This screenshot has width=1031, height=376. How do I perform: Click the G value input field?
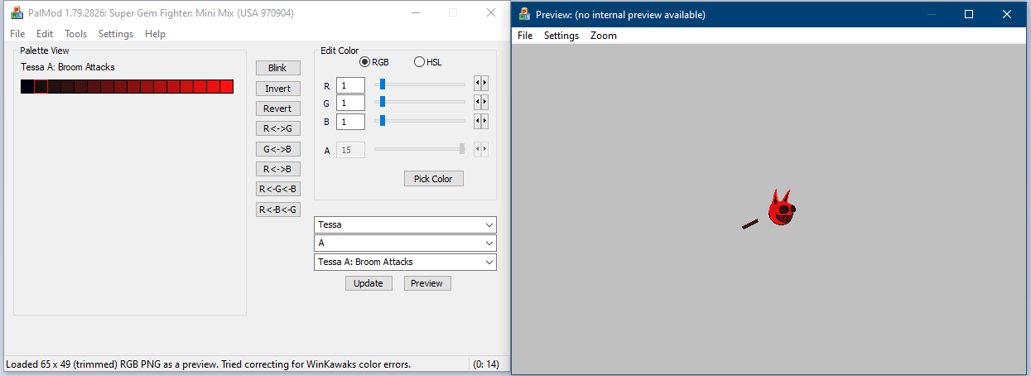click(x=350, y=103)
